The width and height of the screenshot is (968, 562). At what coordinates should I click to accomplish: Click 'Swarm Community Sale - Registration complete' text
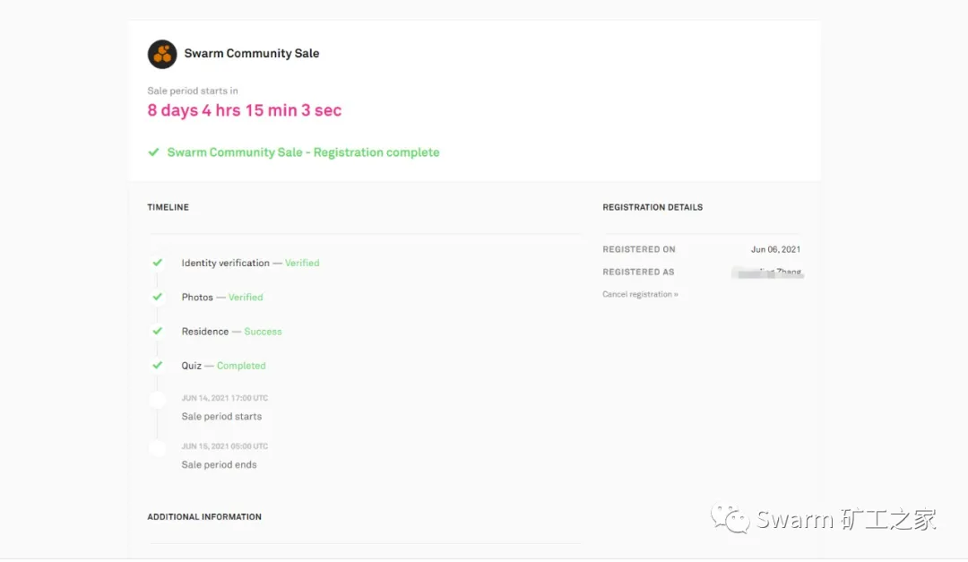pos(303,152)
